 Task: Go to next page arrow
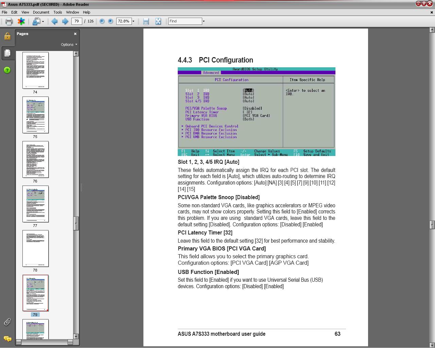[x=65, y=21]
